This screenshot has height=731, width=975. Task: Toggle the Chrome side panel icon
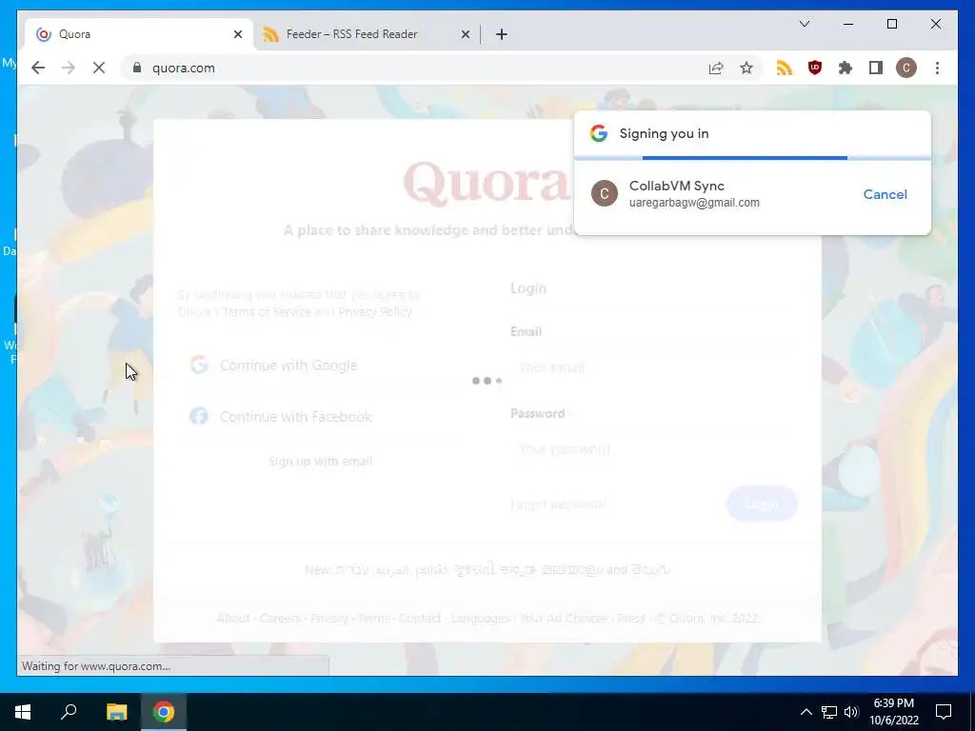[x=876, y=68]
